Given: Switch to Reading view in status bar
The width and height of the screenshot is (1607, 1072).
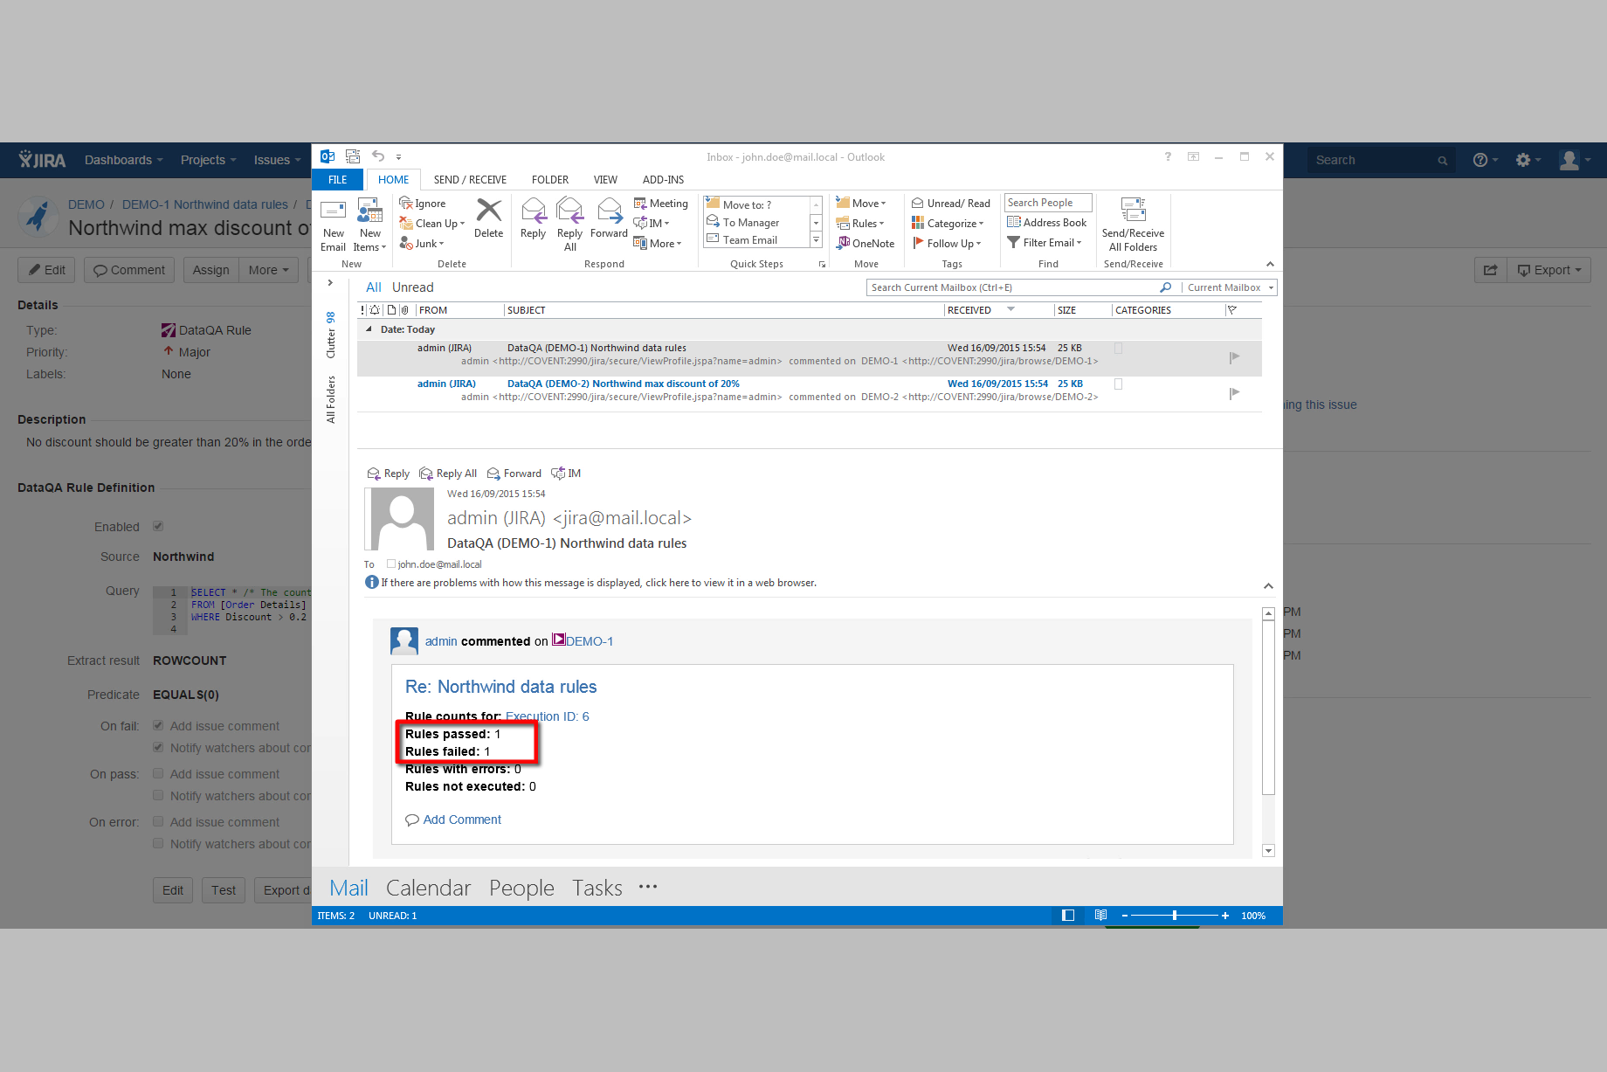Looking at the screenshot, I should tap(1100, 916).
